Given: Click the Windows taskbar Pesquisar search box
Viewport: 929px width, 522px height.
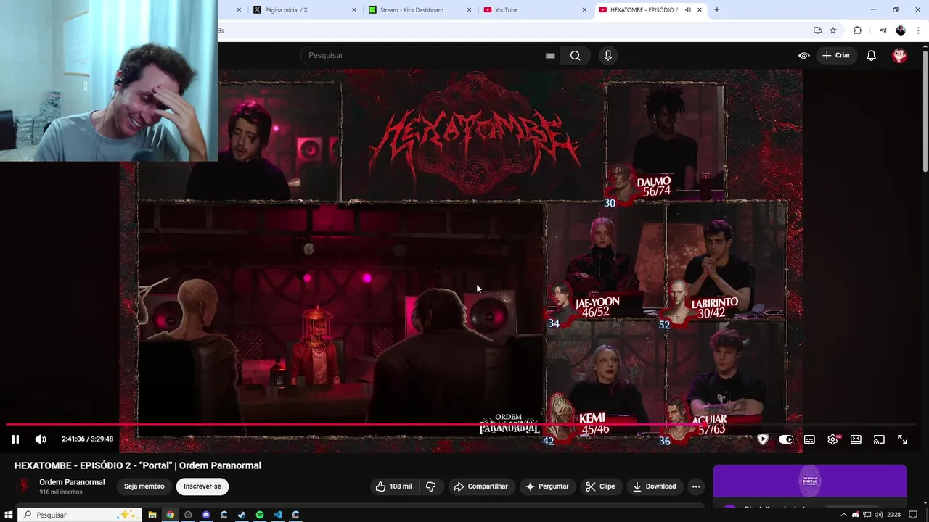Looking at the screenshot, I should (78, 515).
